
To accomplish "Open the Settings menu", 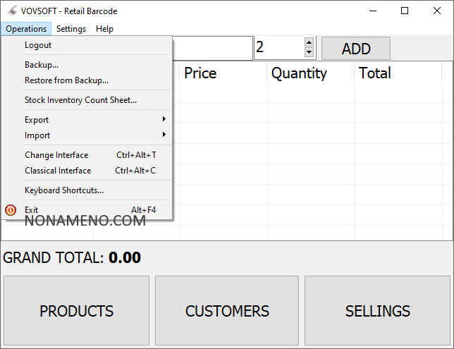I will click(x=71, y=29).
